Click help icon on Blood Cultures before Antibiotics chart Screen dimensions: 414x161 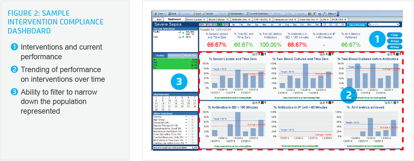[x=400, y=54]
